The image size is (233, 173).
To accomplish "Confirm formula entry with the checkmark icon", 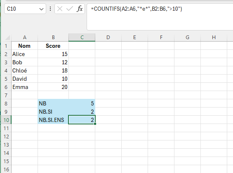I will click(x=70, y=9).
